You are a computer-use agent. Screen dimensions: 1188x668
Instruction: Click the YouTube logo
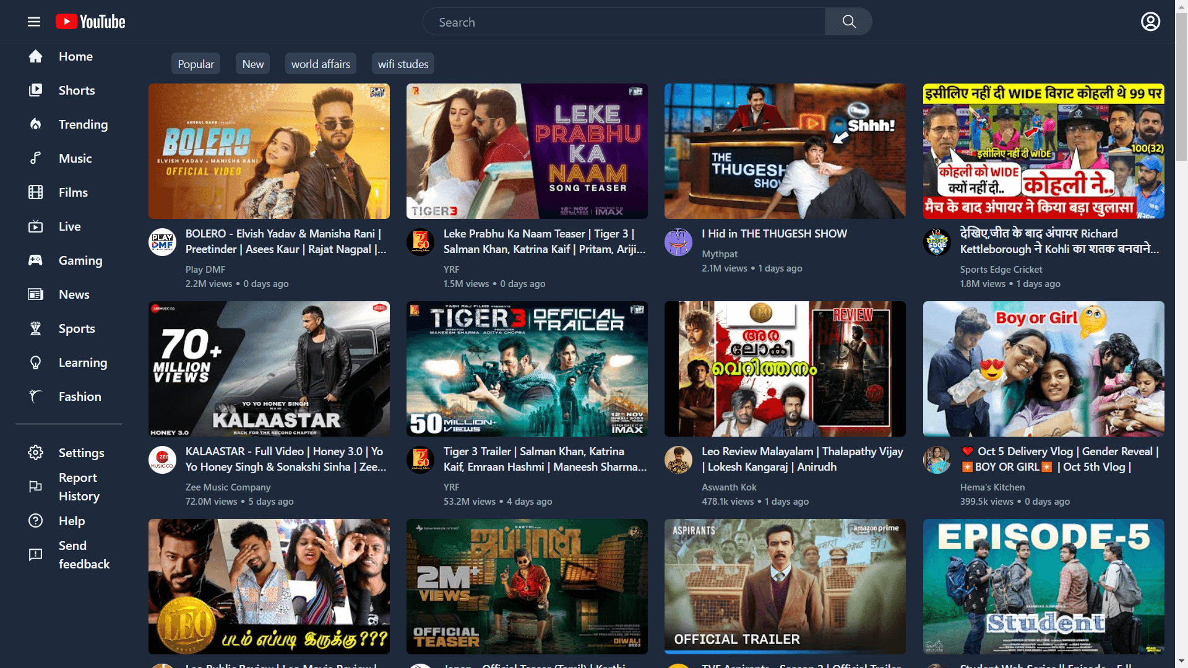90,22
